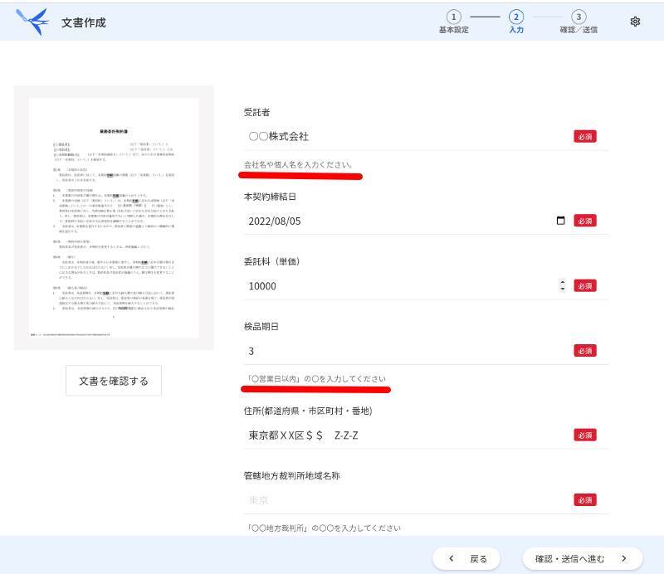Image resolution: width=664 pixels, height=574 pixels.
Task: Click 必須 badge beside 住所 field
Action: (x=584, y=435)
